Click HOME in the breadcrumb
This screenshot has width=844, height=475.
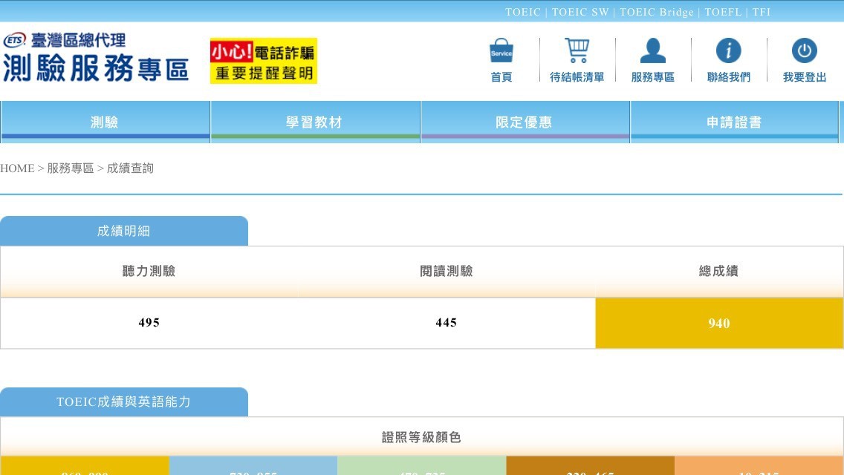tap(17, 168)
